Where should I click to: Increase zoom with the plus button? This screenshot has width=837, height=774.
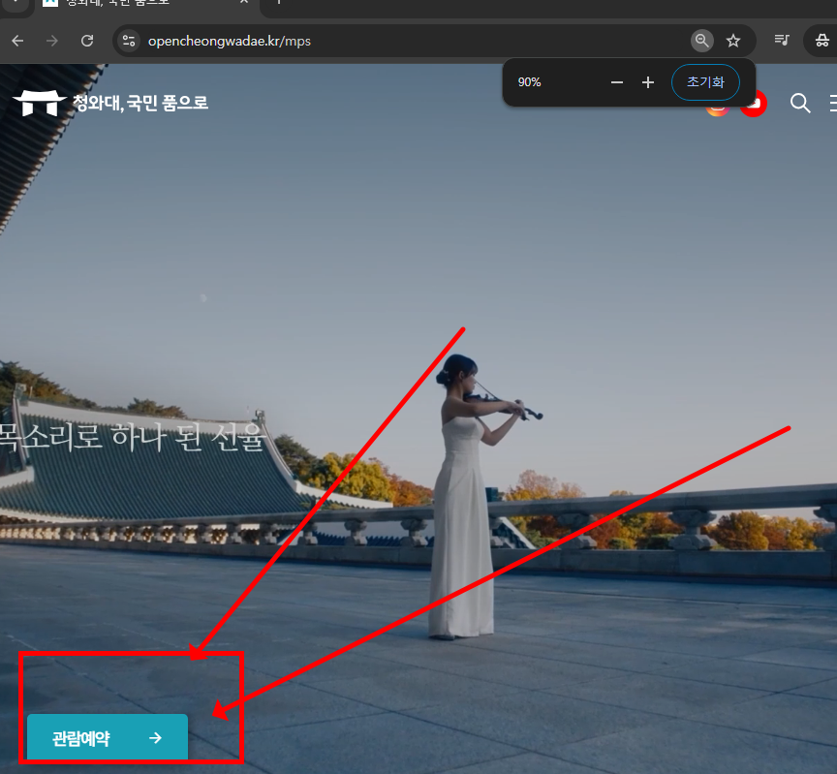coord(647,82)
